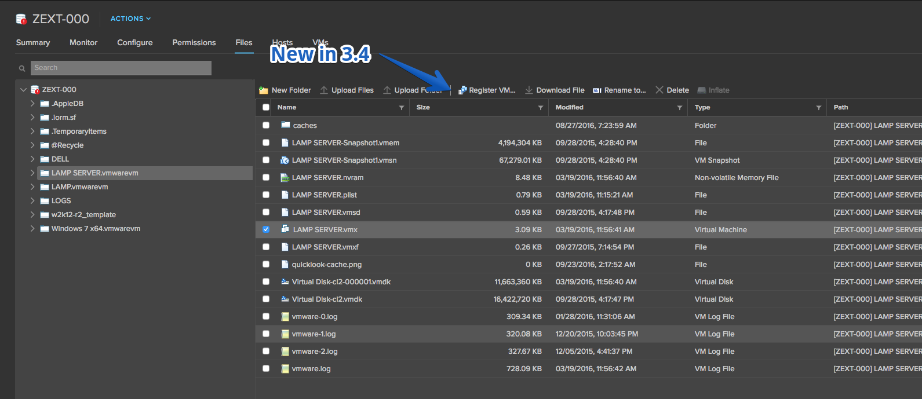Click the LAMP SERVER.vmxf file name
Viewport: 922px width, 399px height.
(325, 247)
